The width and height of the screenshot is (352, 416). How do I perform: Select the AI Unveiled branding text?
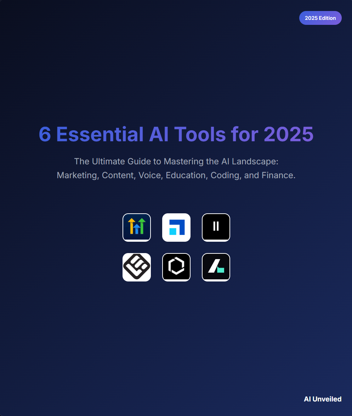click(x=322, y=399)
